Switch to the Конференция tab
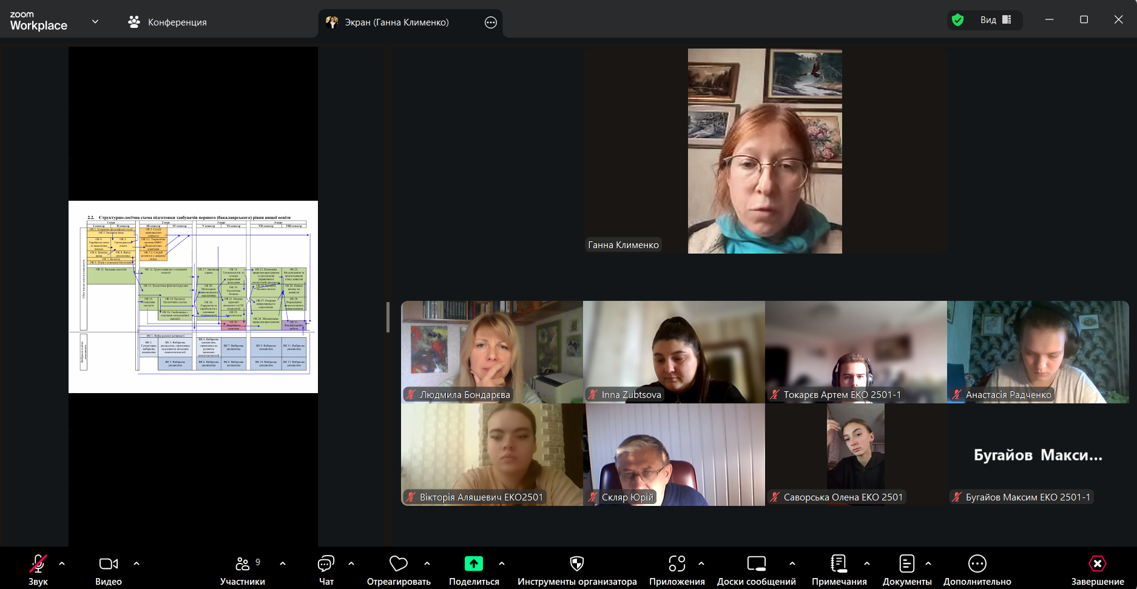Image resolution: width=1137 pixels, height=589 pixels. 167,22
